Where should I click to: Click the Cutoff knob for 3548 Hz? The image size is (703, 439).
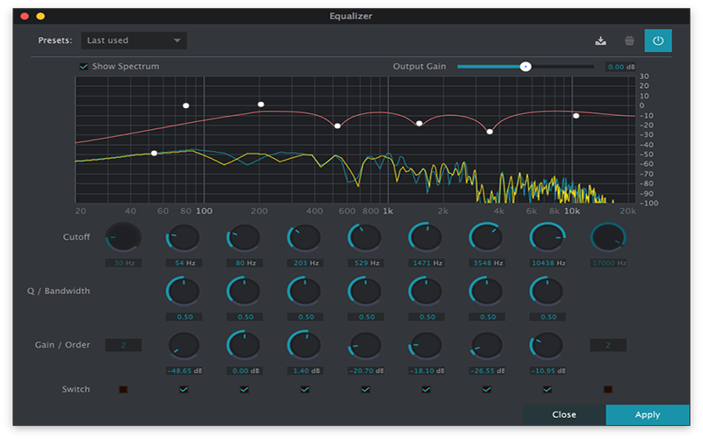pyautogui.click(x=487, y=237)
